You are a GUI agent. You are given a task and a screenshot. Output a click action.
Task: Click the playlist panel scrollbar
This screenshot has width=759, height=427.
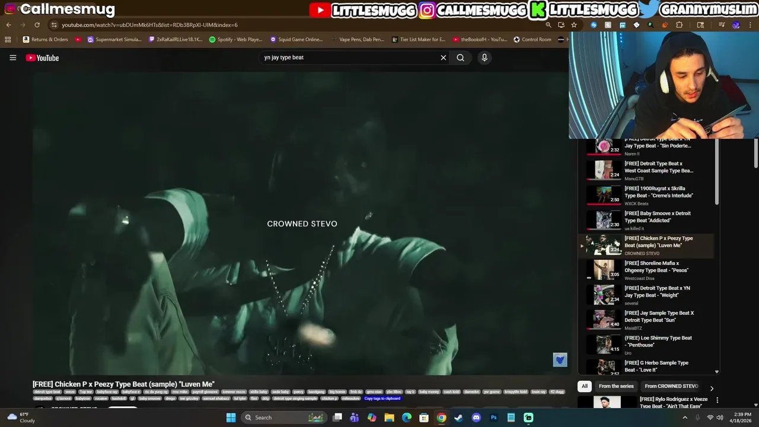pyautogui.click(x=716, y=173)
